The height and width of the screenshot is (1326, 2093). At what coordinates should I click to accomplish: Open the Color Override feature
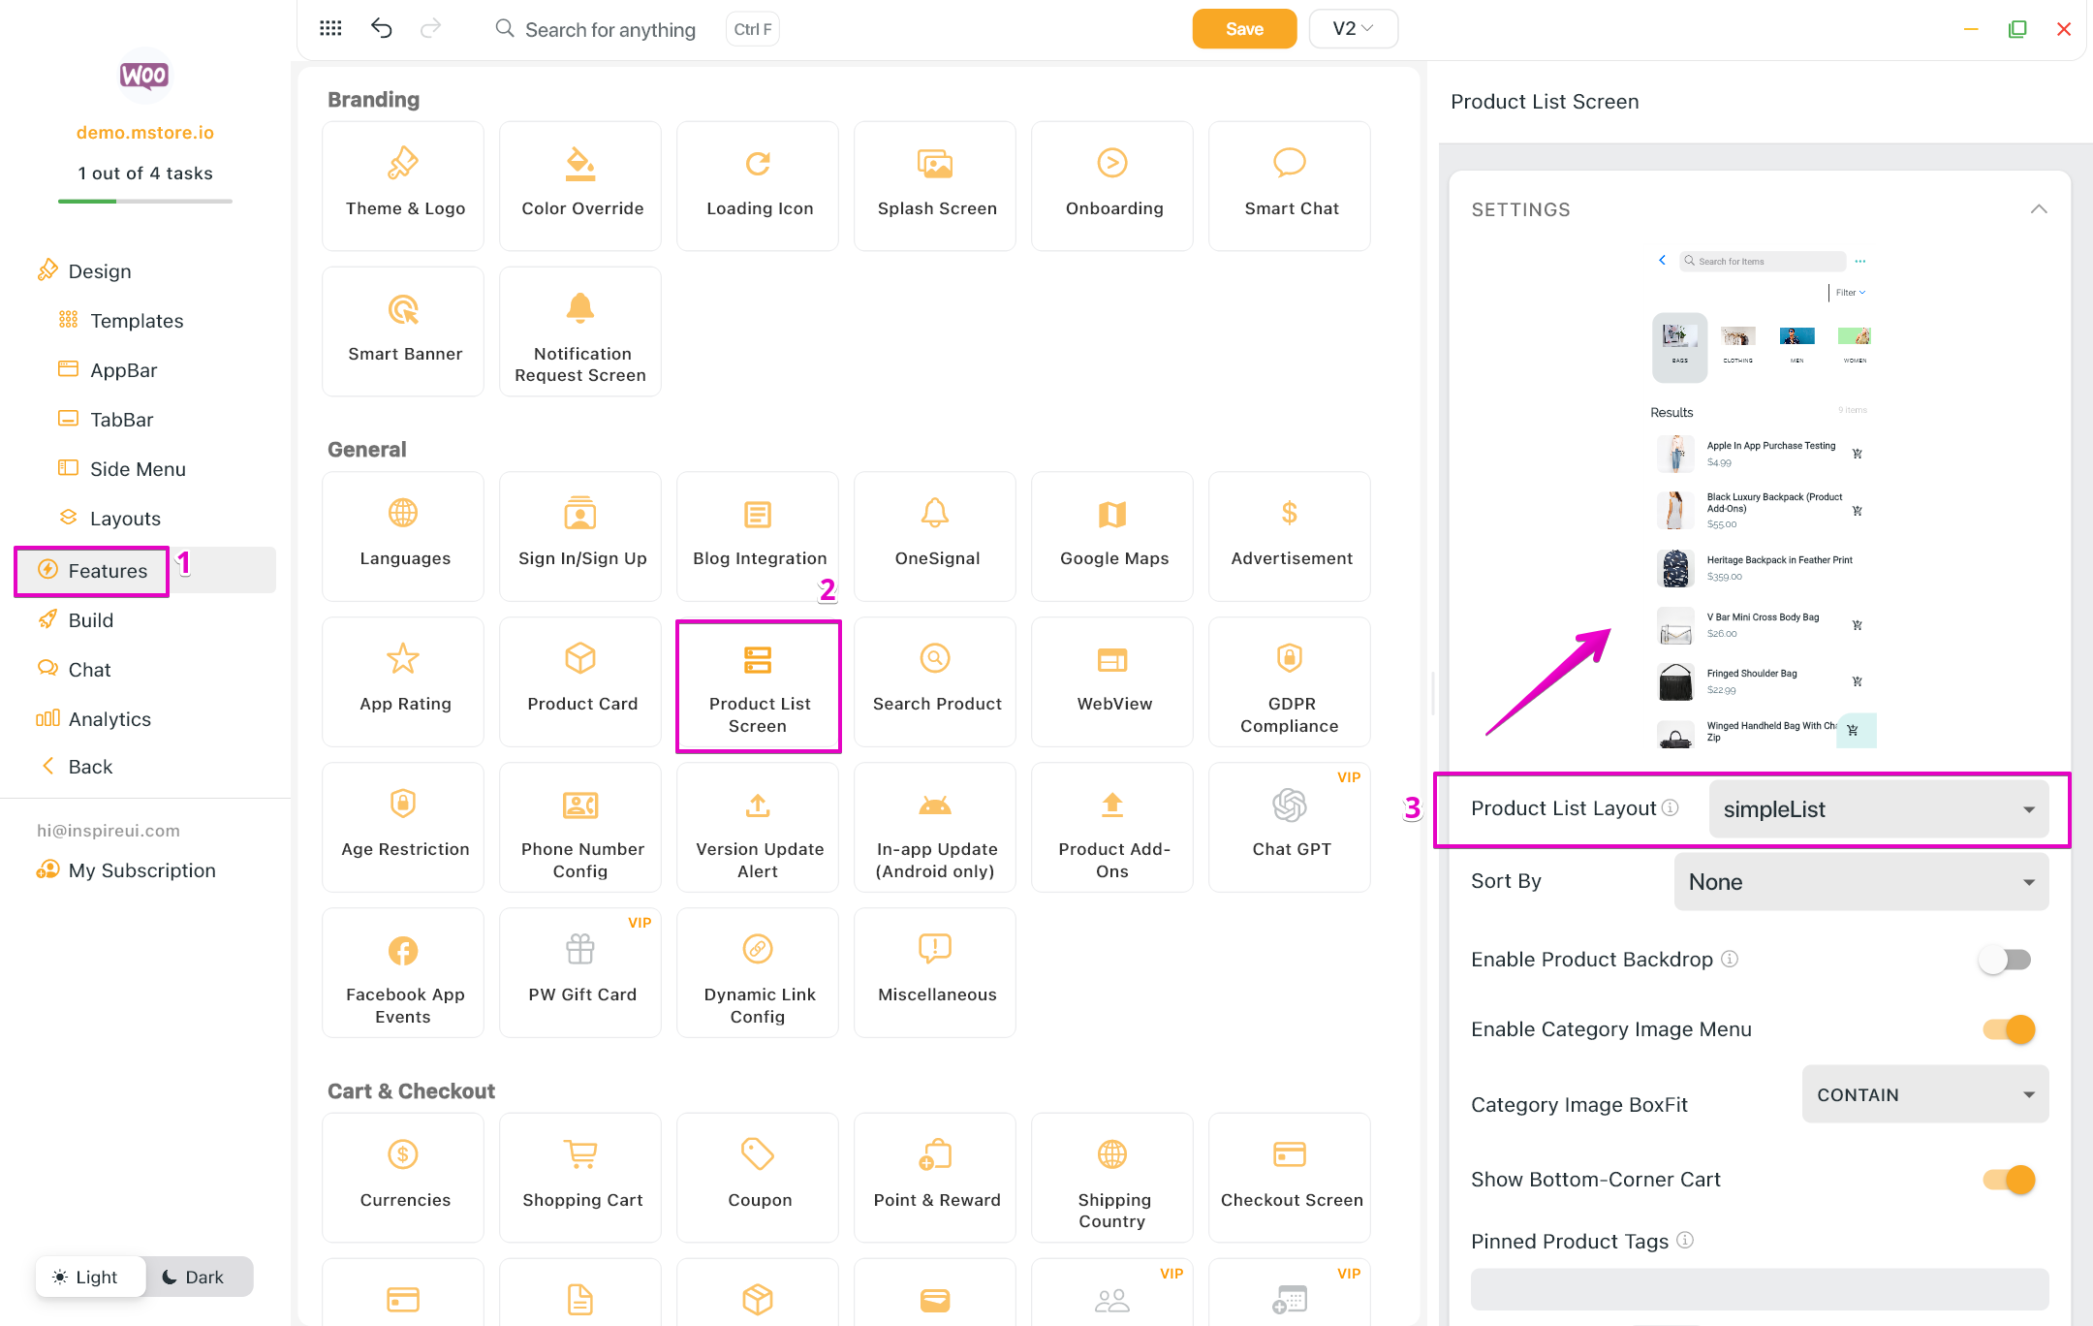[x=580, y=185]
